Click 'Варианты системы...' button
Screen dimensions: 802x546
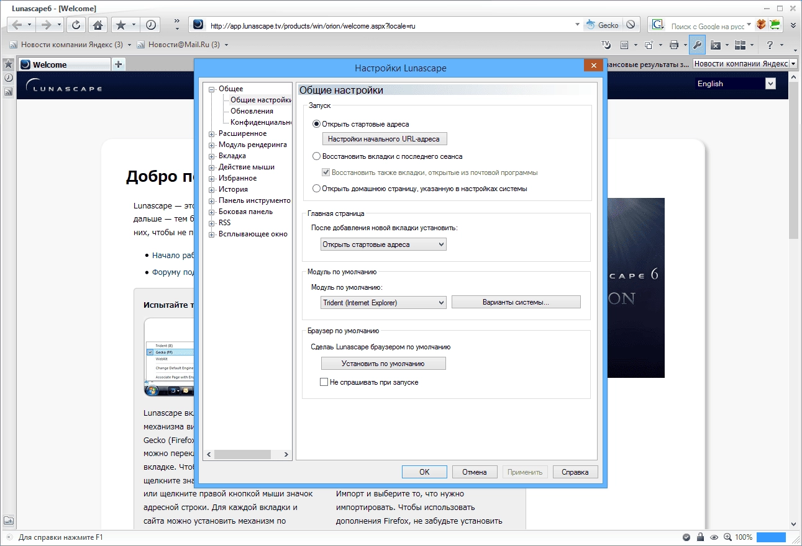click(x=516, y=302)
